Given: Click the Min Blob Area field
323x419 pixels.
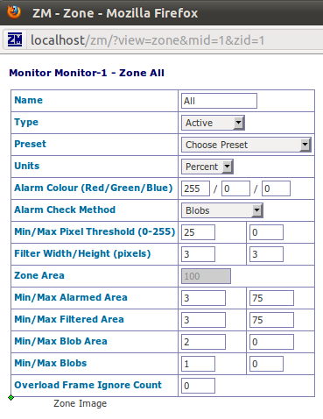Looking at the screenshot, I should point(203,342).
